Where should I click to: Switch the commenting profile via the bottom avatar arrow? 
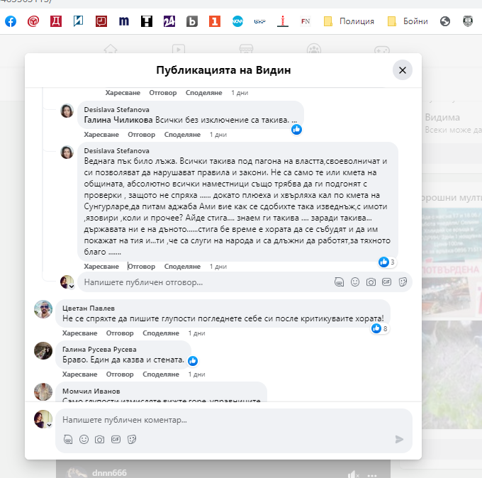[x=49, y=424]
